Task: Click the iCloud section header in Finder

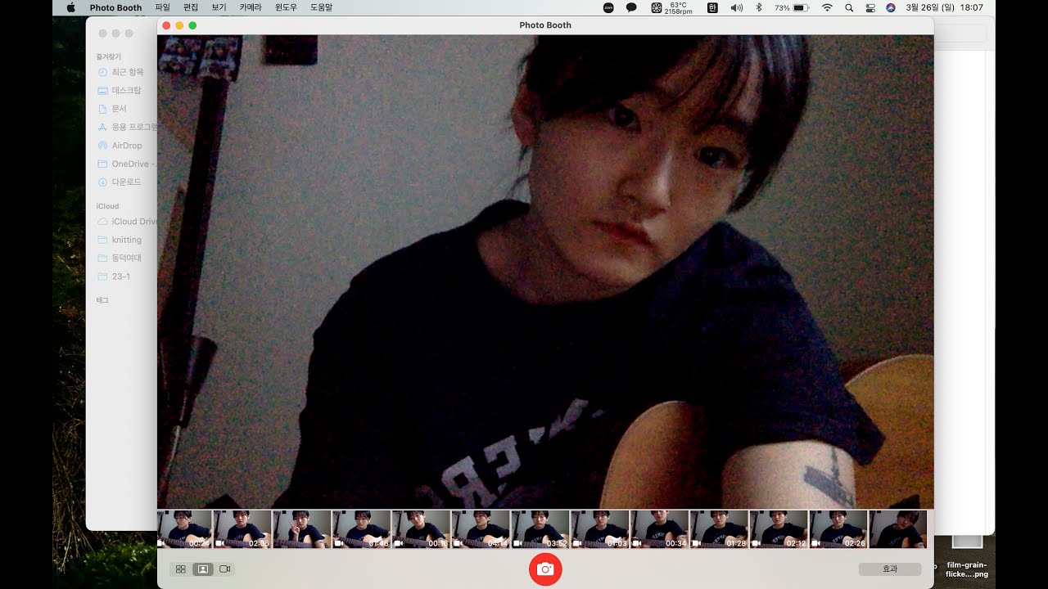Action: pos(107,206)
